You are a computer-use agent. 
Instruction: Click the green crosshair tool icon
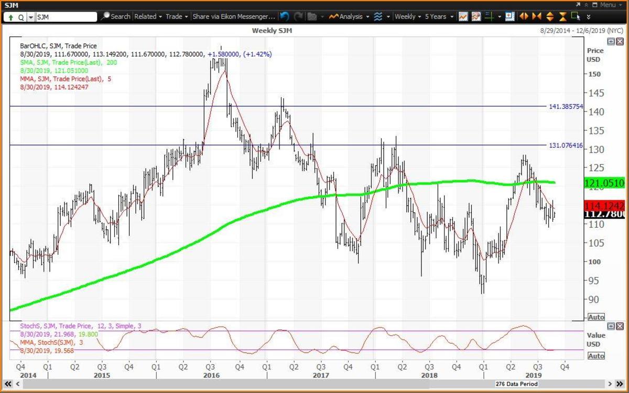[x=489, y=17]
